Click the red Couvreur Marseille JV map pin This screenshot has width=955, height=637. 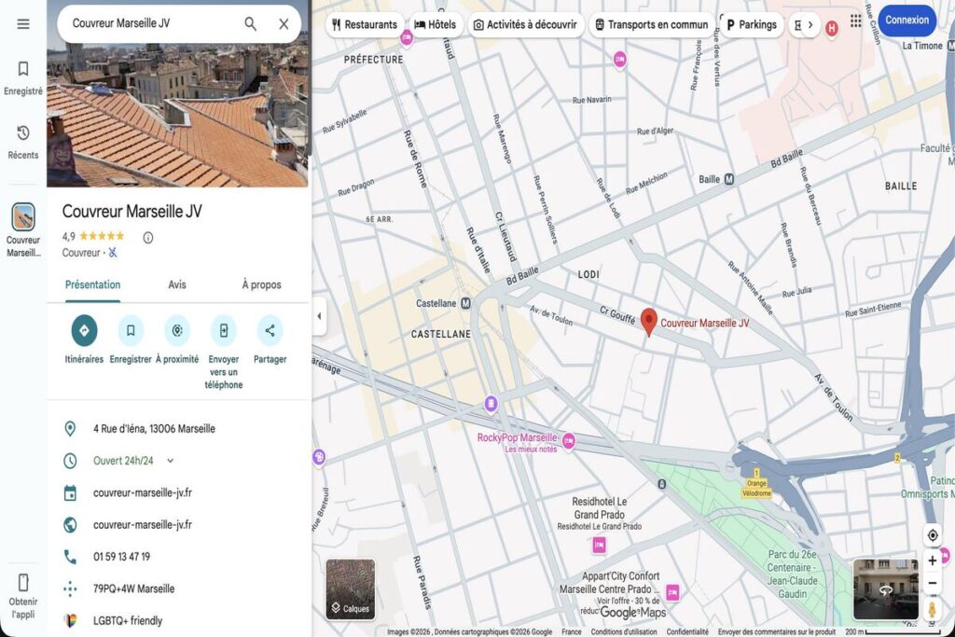tap(649, 322)
